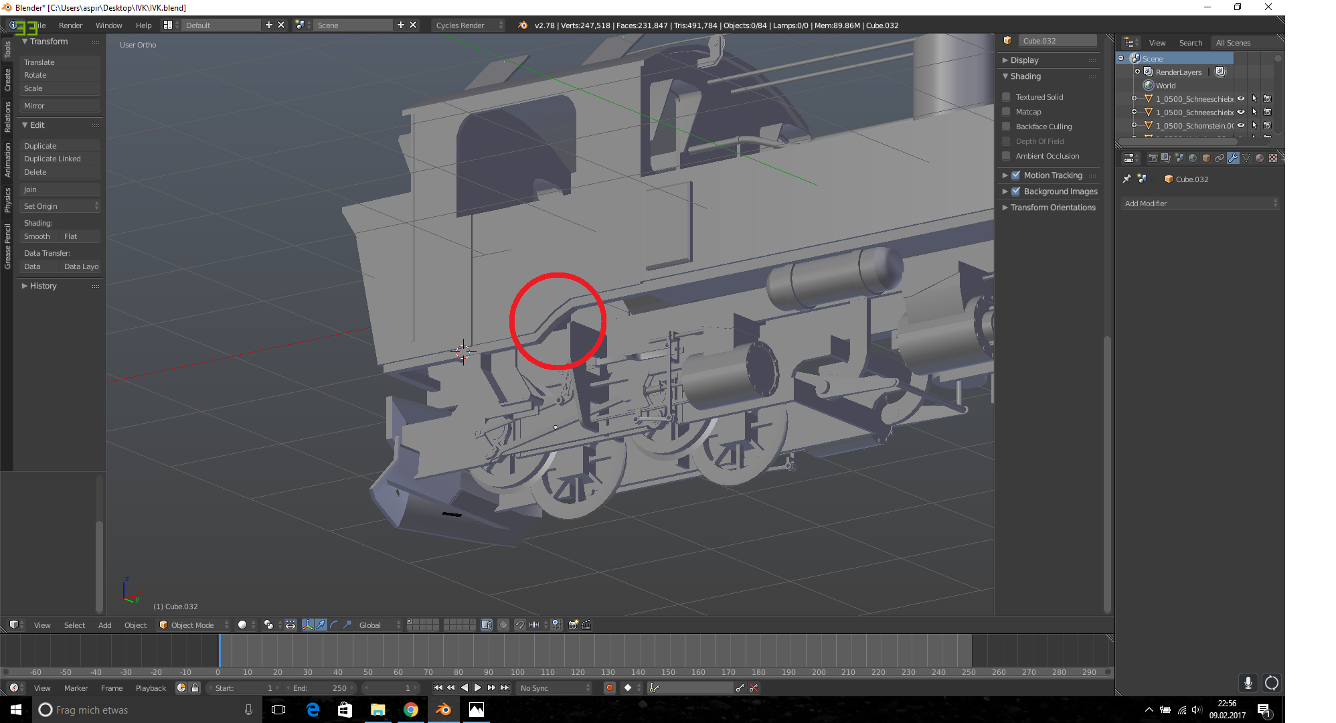The height and width of the screenshot is (723, 1336).
Task: Open the World properties globe tab
Action: (x=1193, y=158)
